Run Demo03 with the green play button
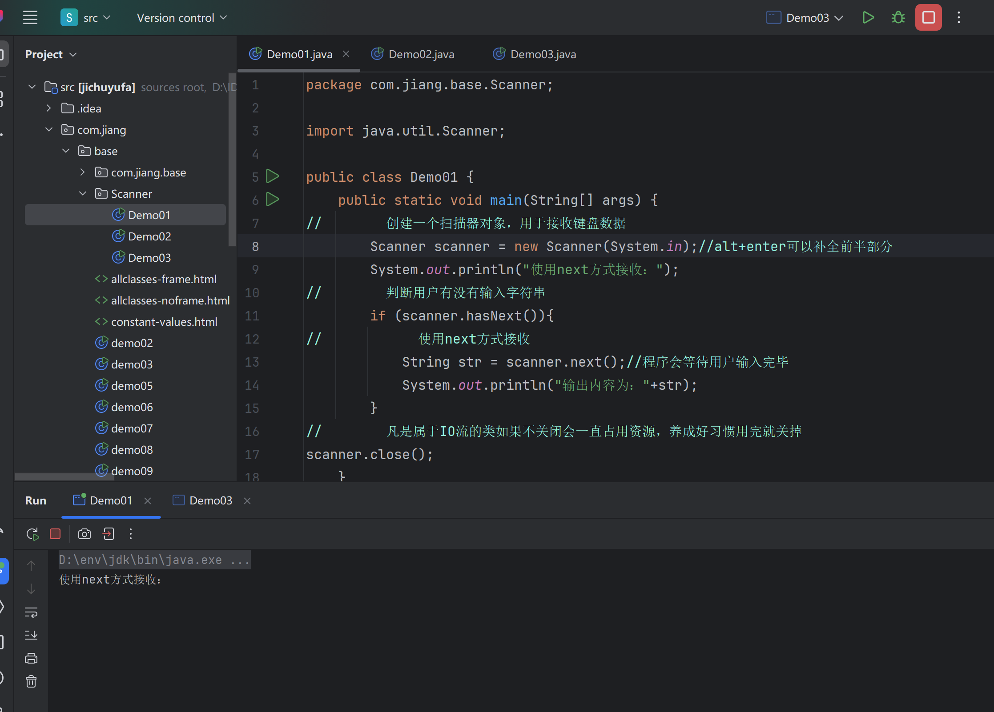994x712 pixels. pos(868,18)
